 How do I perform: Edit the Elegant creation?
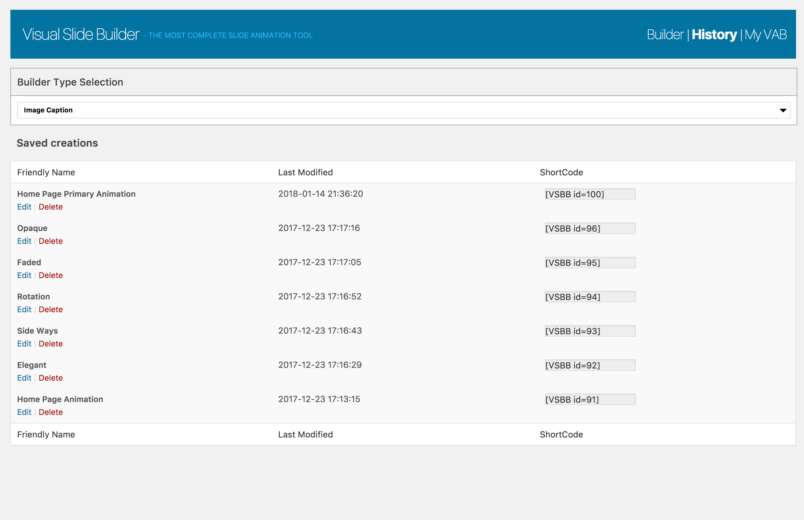pyautogui.click(x=24, y=378)
